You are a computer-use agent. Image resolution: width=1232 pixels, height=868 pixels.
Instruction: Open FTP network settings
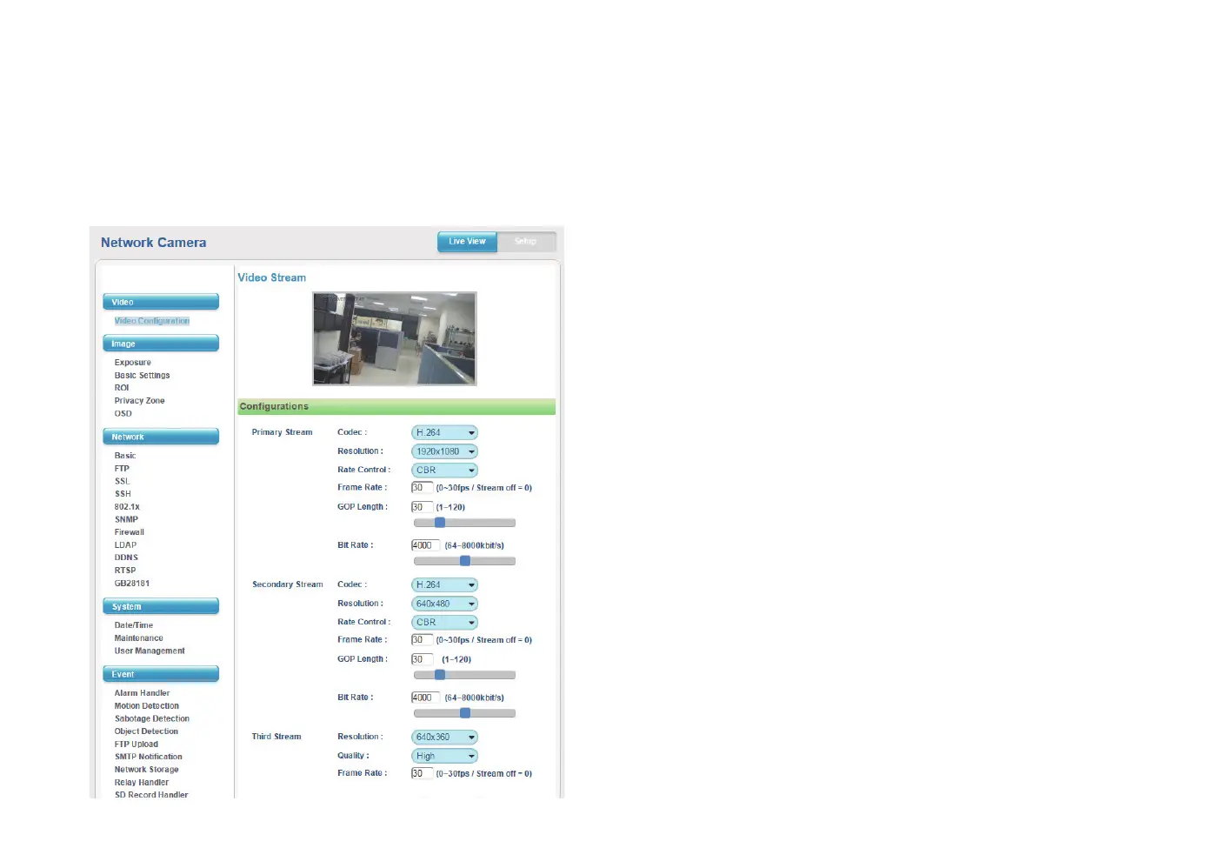pos(122,469)
